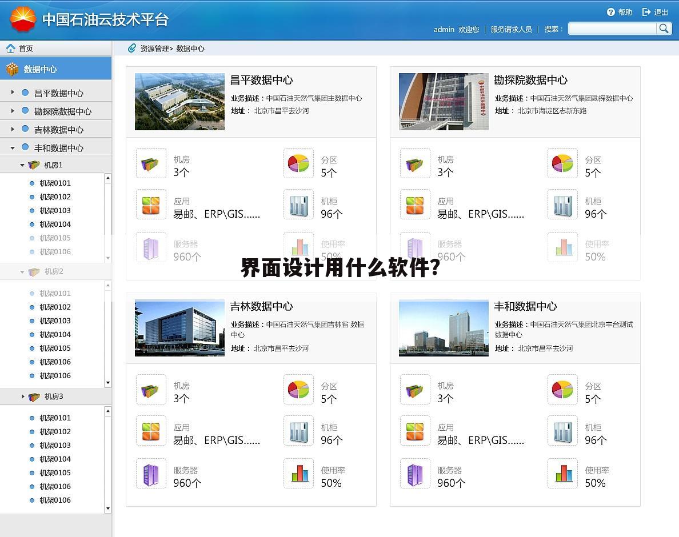Expand the 昌平数据中心 tree node
The width and height of the screenshot is (679, 537).
click(12, 91)
